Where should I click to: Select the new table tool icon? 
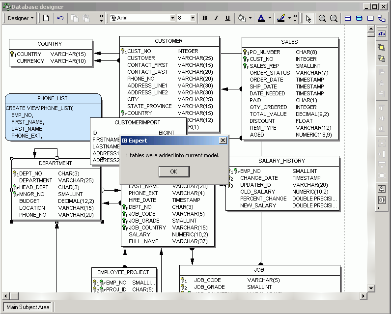[x=348, y=18]
